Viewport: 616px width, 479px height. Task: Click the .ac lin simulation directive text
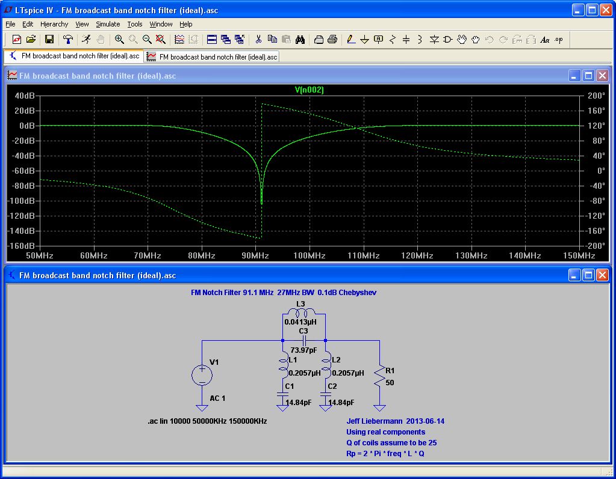pos(207,421)
